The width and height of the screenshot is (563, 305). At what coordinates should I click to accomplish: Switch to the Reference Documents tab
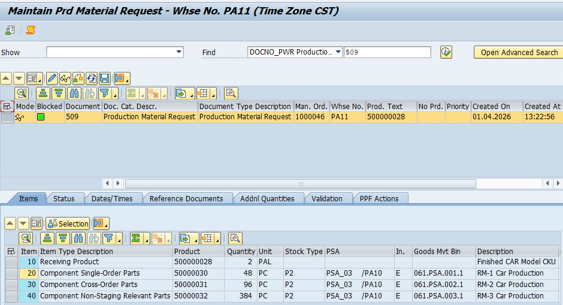pos(186,198)
